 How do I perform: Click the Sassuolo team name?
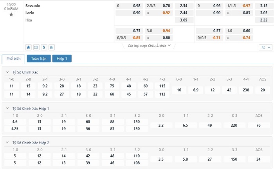coord(33,6)
